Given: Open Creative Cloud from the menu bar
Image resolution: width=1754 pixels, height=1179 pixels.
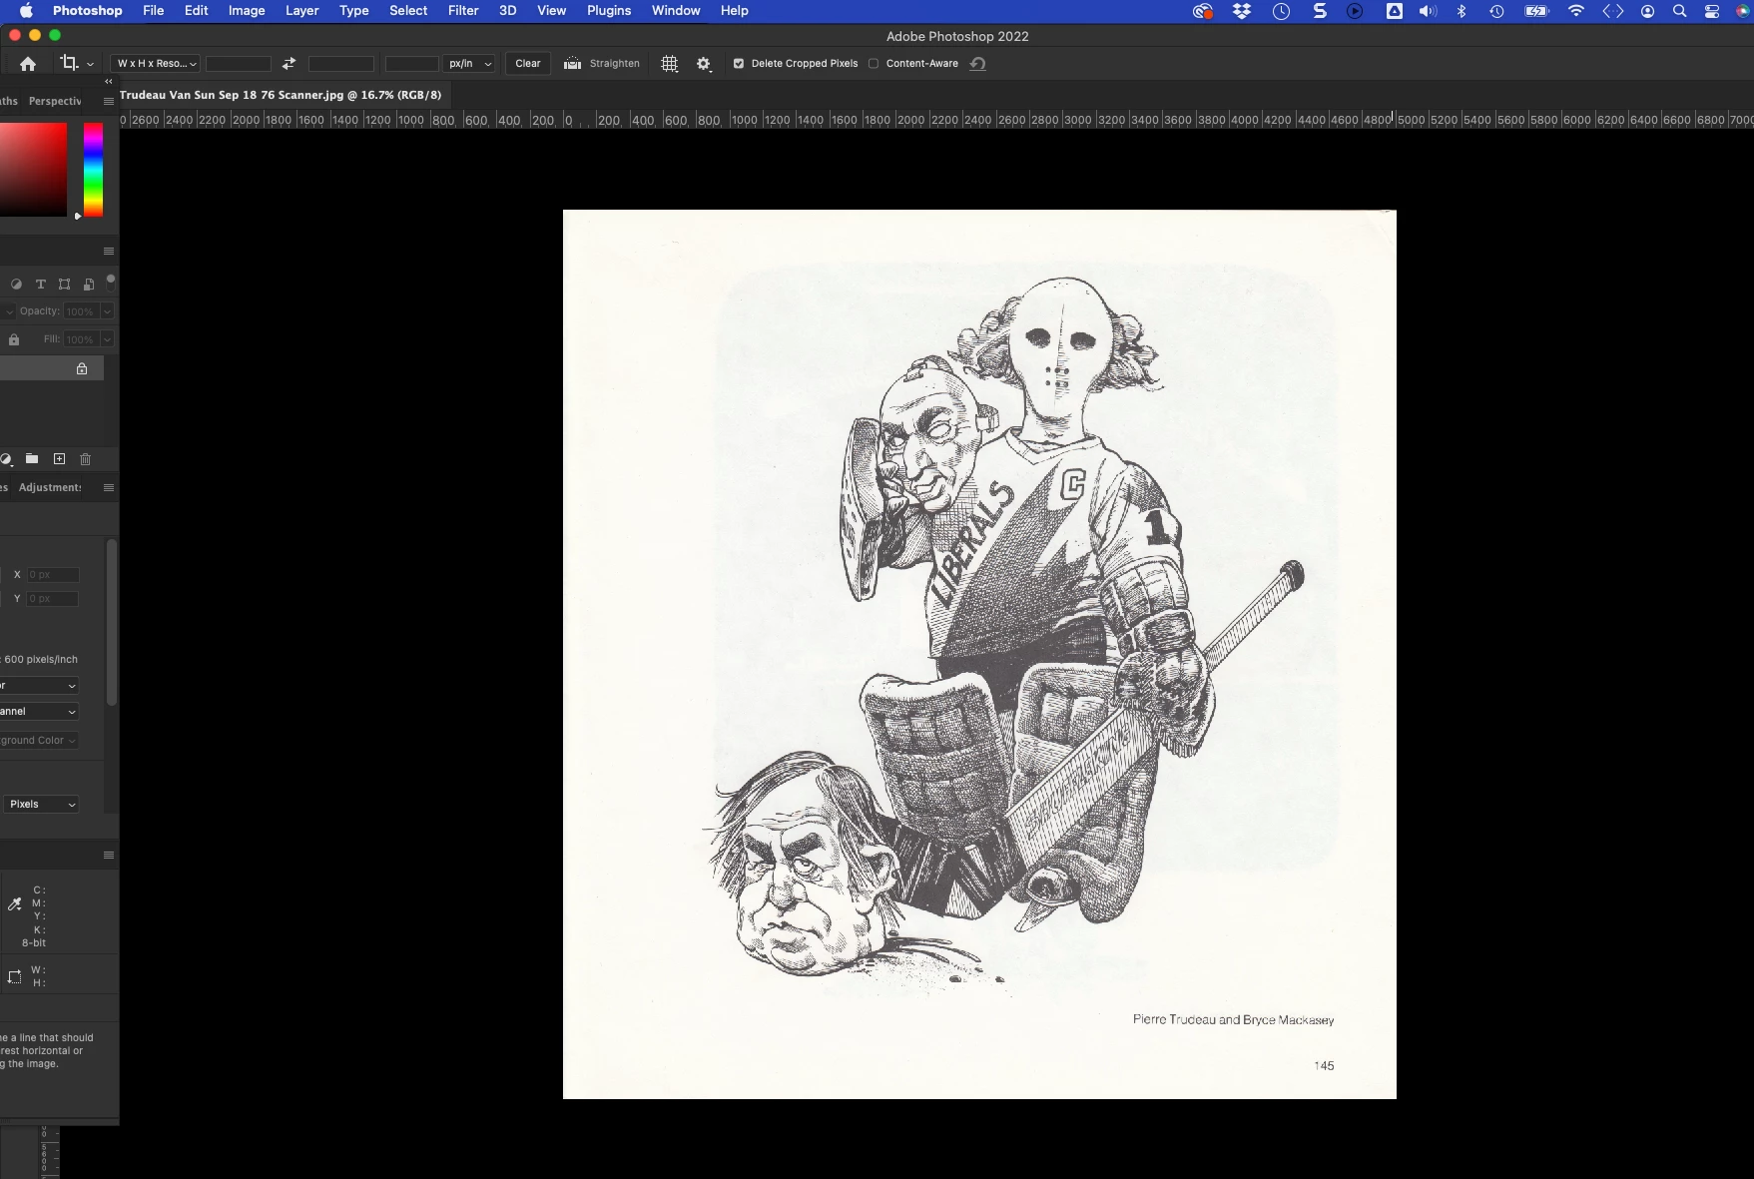Looking at the screenshot, I should pyautogui.click(x=1203, y=11).
